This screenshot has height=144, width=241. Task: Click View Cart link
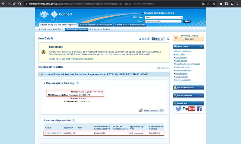[x=189, y=39]
